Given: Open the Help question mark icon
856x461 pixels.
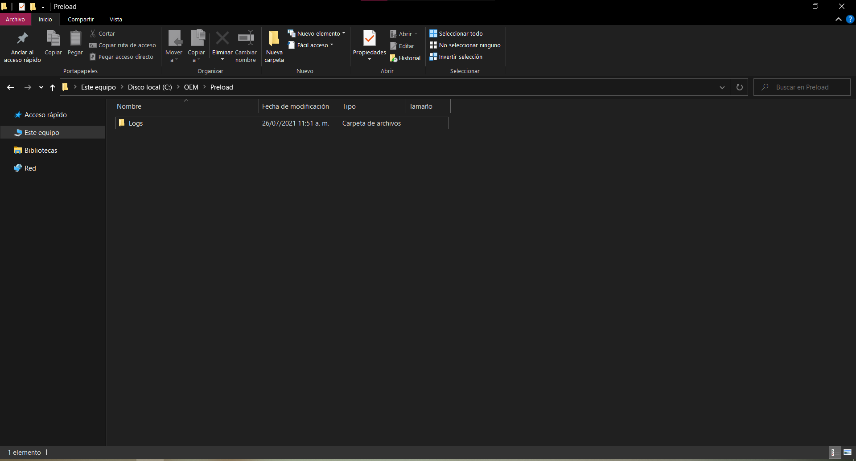Looking at the screenshot, I should (x=850, y=19).
